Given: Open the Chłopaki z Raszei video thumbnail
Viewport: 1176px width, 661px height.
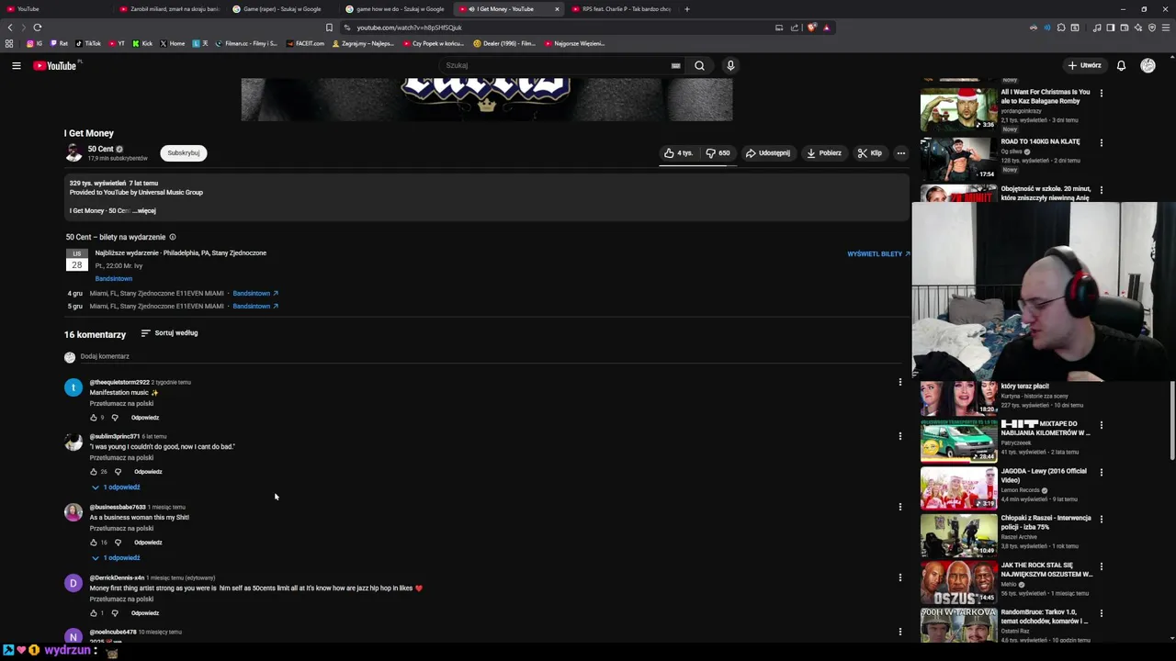Looking at the screenshot, I should 958,535.
